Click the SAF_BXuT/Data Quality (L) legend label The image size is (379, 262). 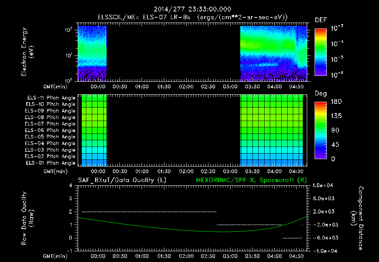click(122, 180)
